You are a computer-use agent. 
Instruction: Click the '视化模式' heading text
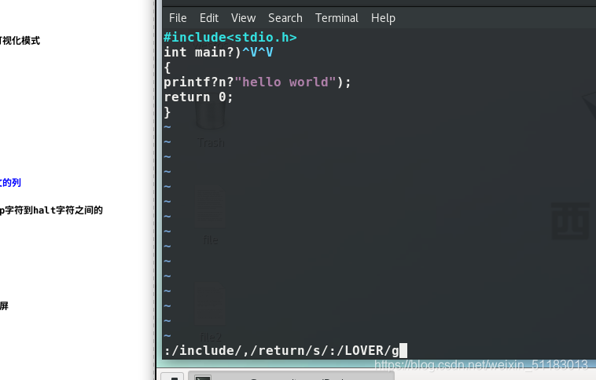click(x=20, y=41)
